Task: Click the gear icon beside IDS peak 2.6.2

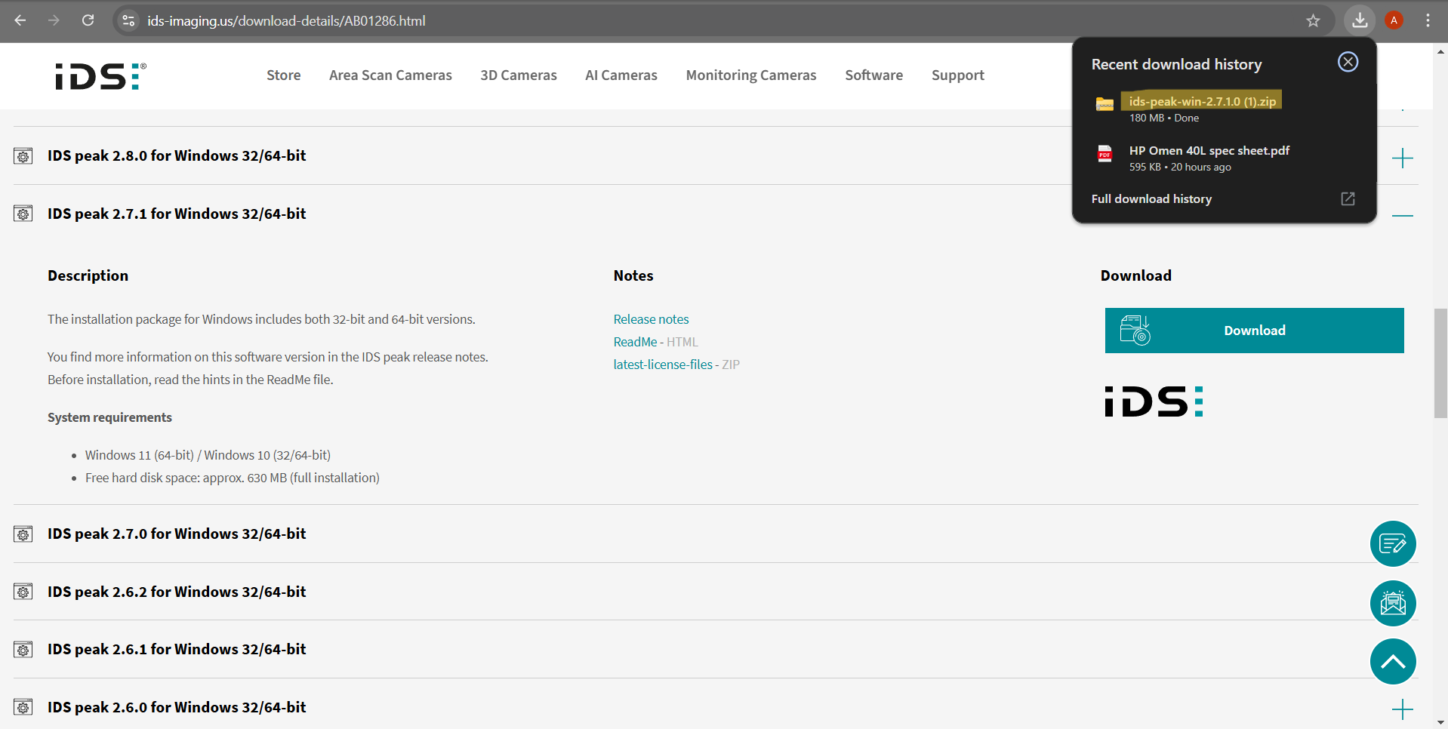Action: click(x=23, y=592)
